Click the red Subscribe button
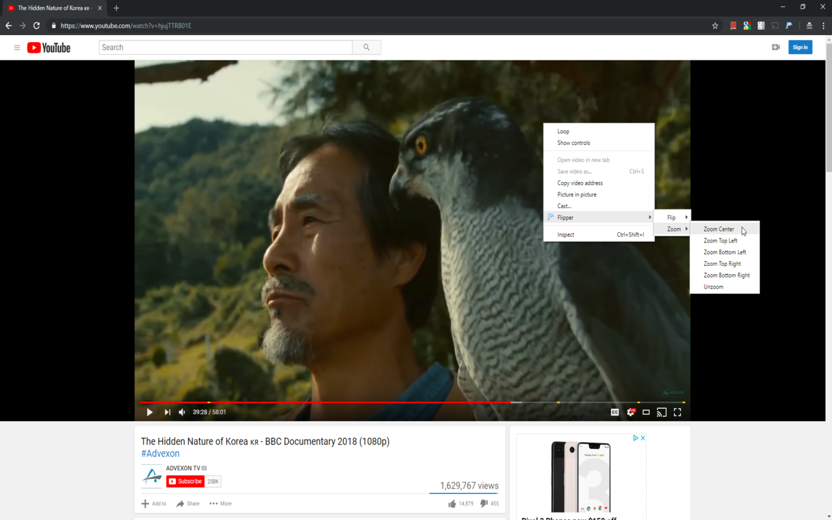This screenshot has height=520, width=832. pyautogui.click(x=185, y=482)
